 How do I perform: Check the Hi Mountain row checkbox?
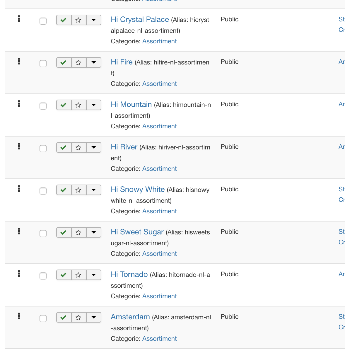click(43, 106)
